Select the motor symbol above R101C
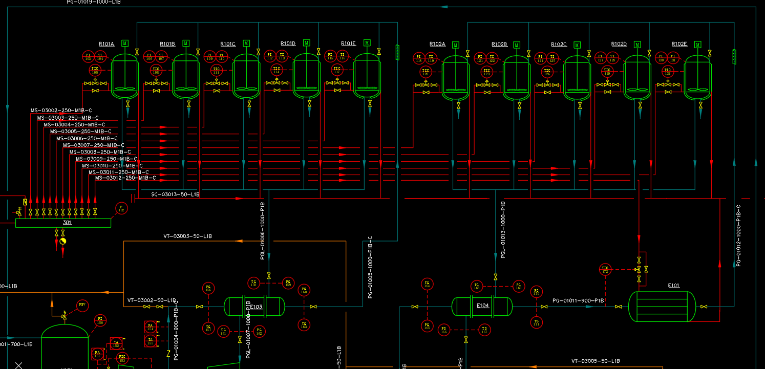Screen dimensions: 765x369 246,43
